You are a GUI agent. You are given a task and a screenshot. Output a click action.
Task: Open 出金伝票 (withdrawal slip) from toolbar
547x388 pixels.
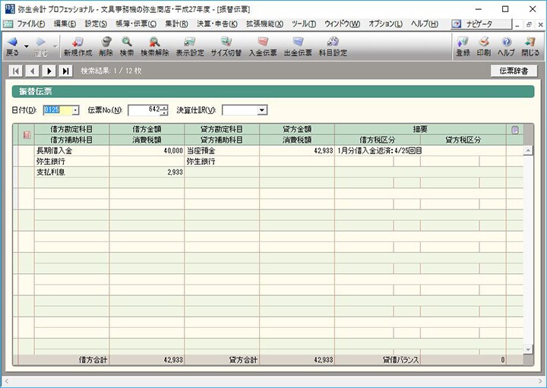coord(297,44)
